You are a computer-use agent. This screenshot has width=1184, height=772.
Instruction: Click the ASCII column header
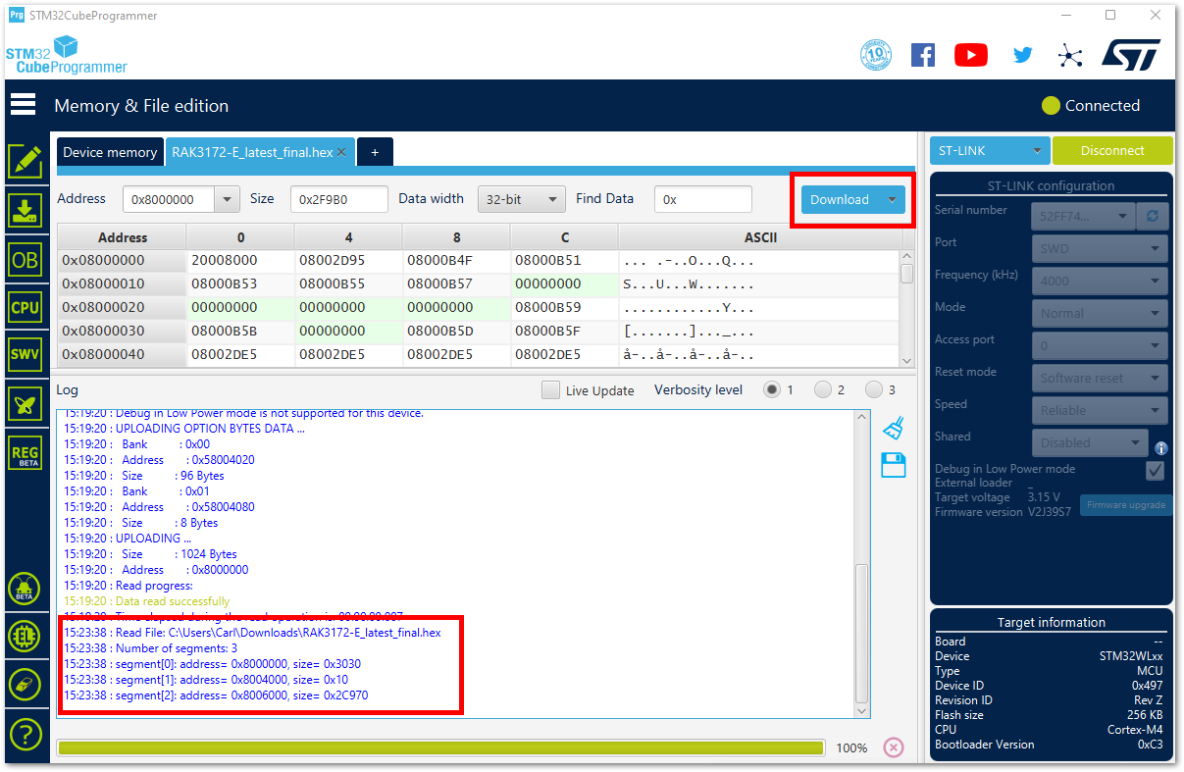760,237
